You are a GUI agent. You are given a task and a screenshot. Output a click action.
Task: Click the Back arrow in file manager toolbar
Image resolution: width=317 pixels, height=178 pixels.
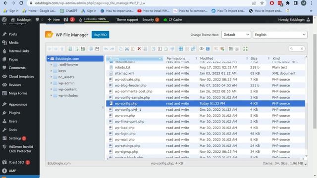pos(50,49)
